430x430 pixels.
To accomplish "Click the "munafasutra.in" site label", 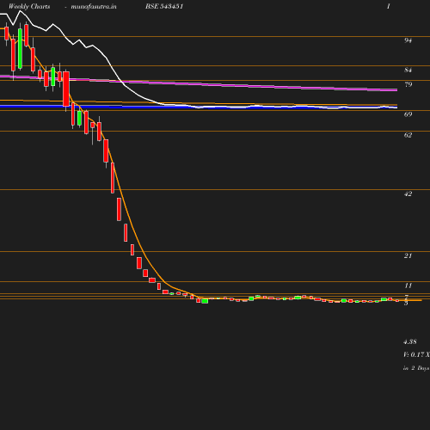I will [94, 6].
